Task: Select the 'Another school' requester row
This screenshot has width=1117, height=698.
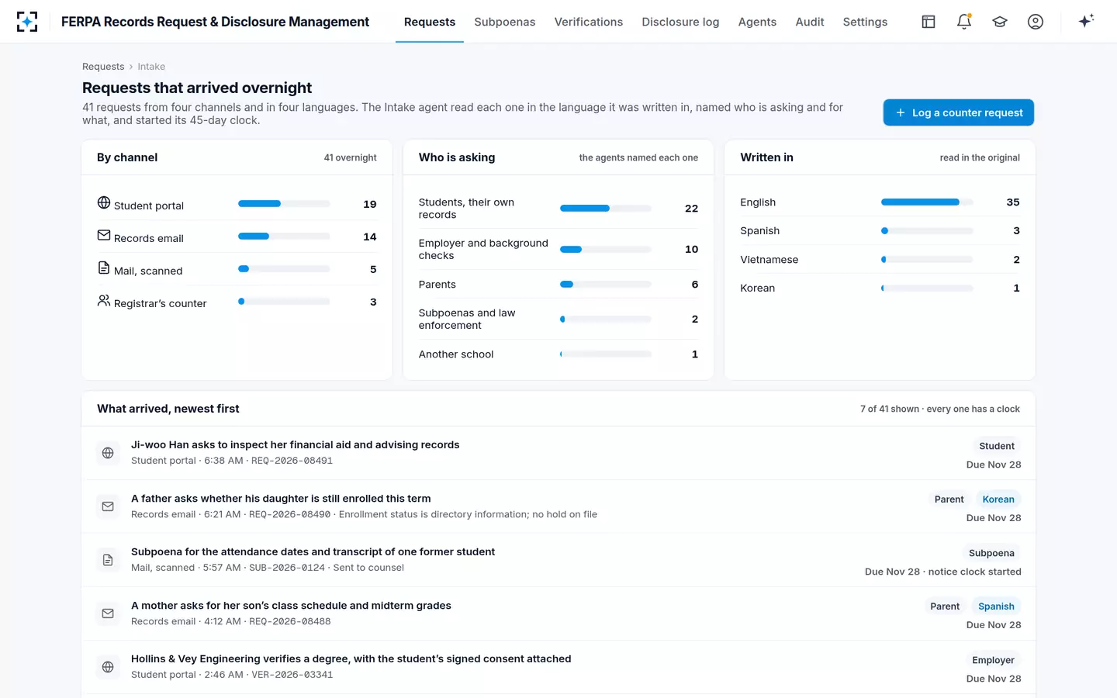Action: [558, 354]
